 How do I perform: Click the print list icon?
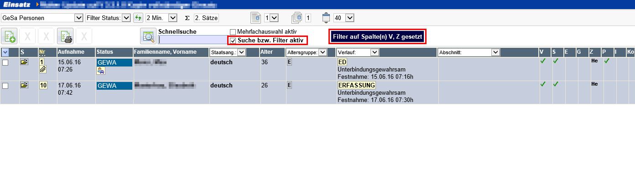tap(65, 36)
